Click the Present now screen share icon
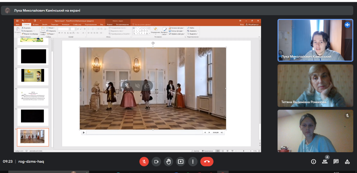Image resolution: width=357 pixels, height=173 pixels. (181, 162)
